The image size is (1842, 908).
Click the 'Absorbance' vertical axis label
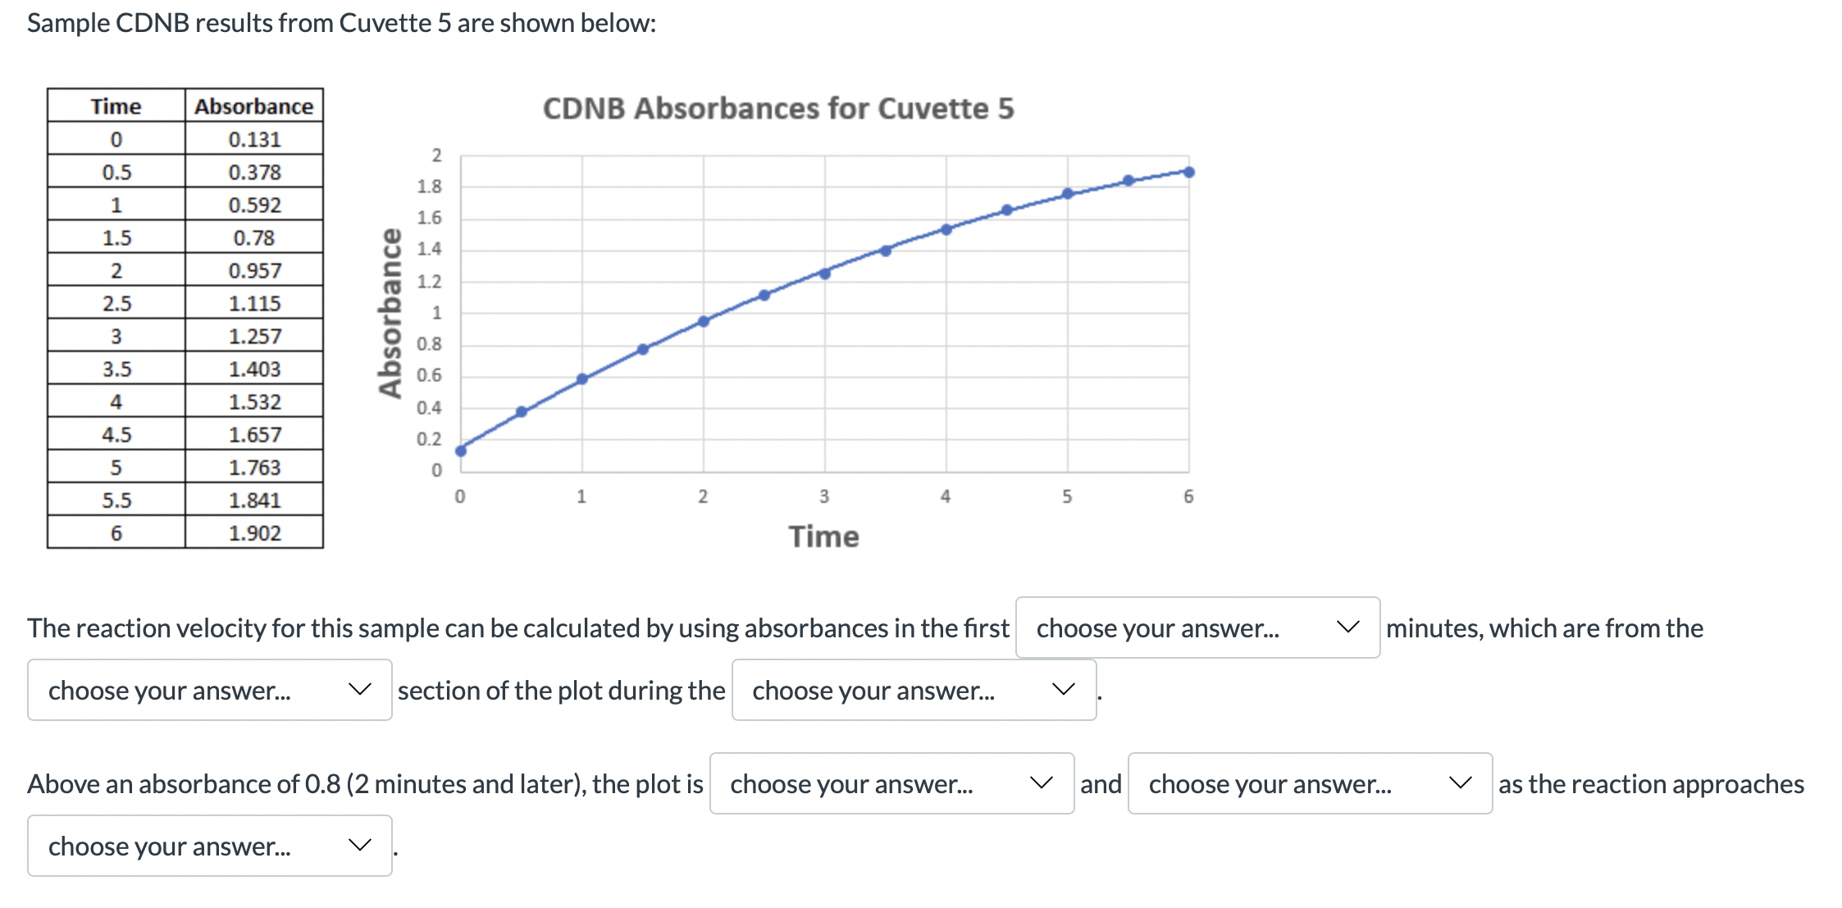tap(390, 312)
